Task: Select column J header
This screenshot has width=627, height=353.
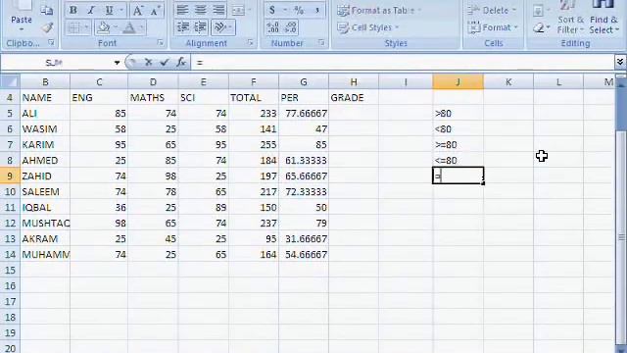Action: click(x=458, y=82)
